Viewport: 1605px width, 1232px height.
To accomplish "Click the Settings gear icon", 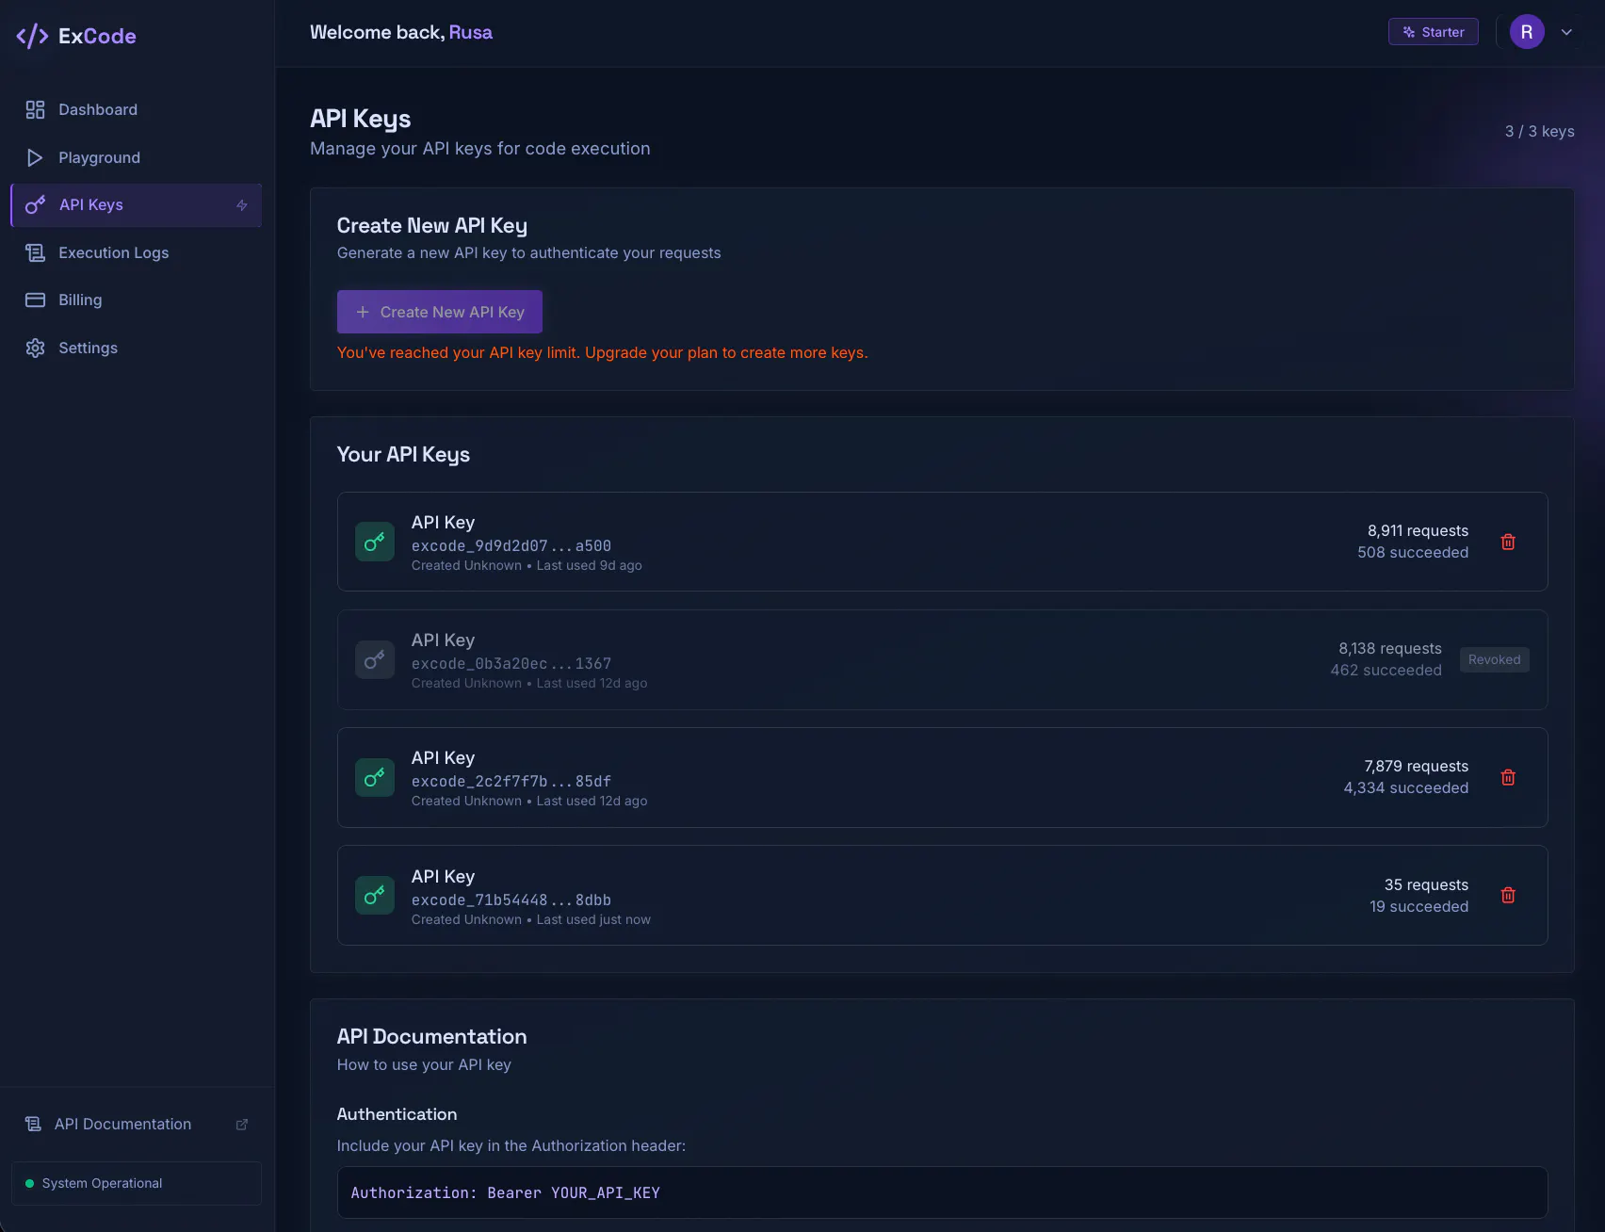I will pos(35,348).
